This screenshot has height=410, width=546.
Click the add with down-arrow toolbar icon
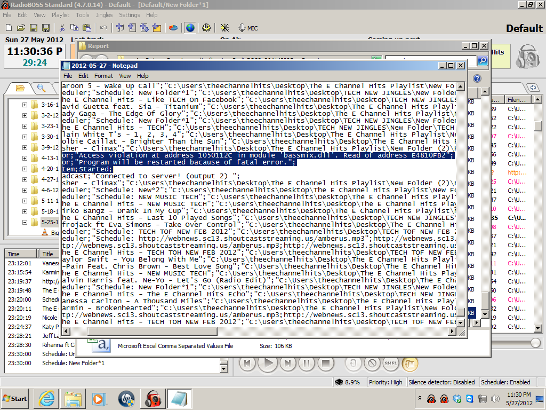click(144, 28)
